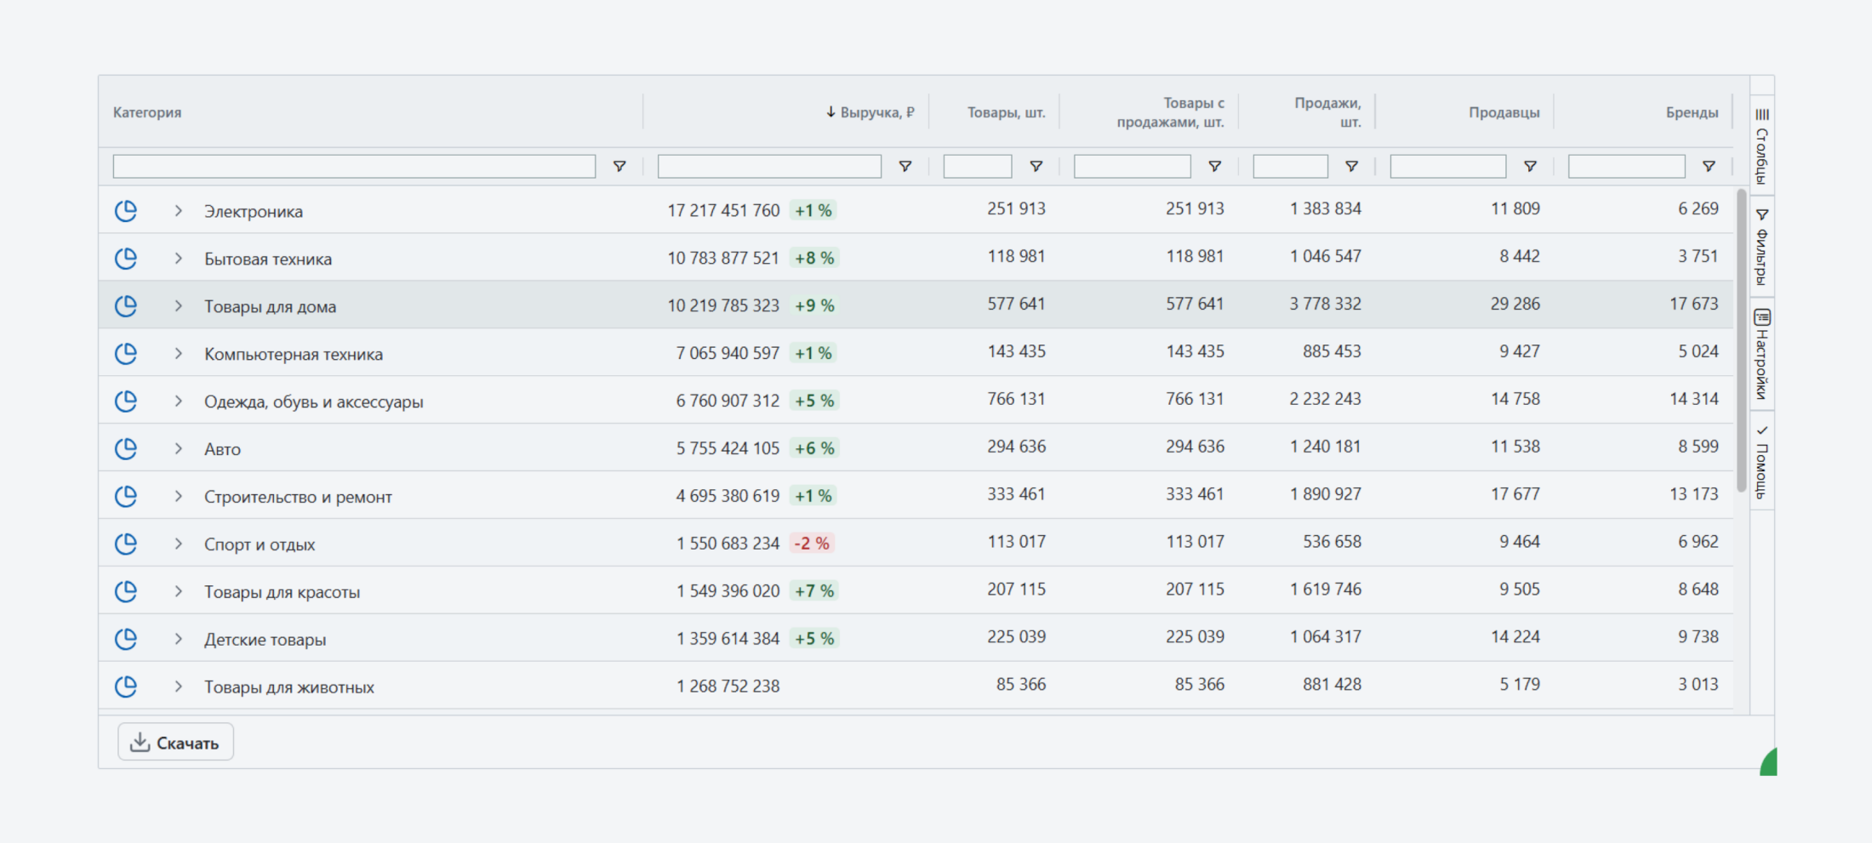Image resolution: width=1872 pixels, height=843 pixels.
Task: Expand Одежда, обувь и аксессуары category
Action: coord(178,402)
